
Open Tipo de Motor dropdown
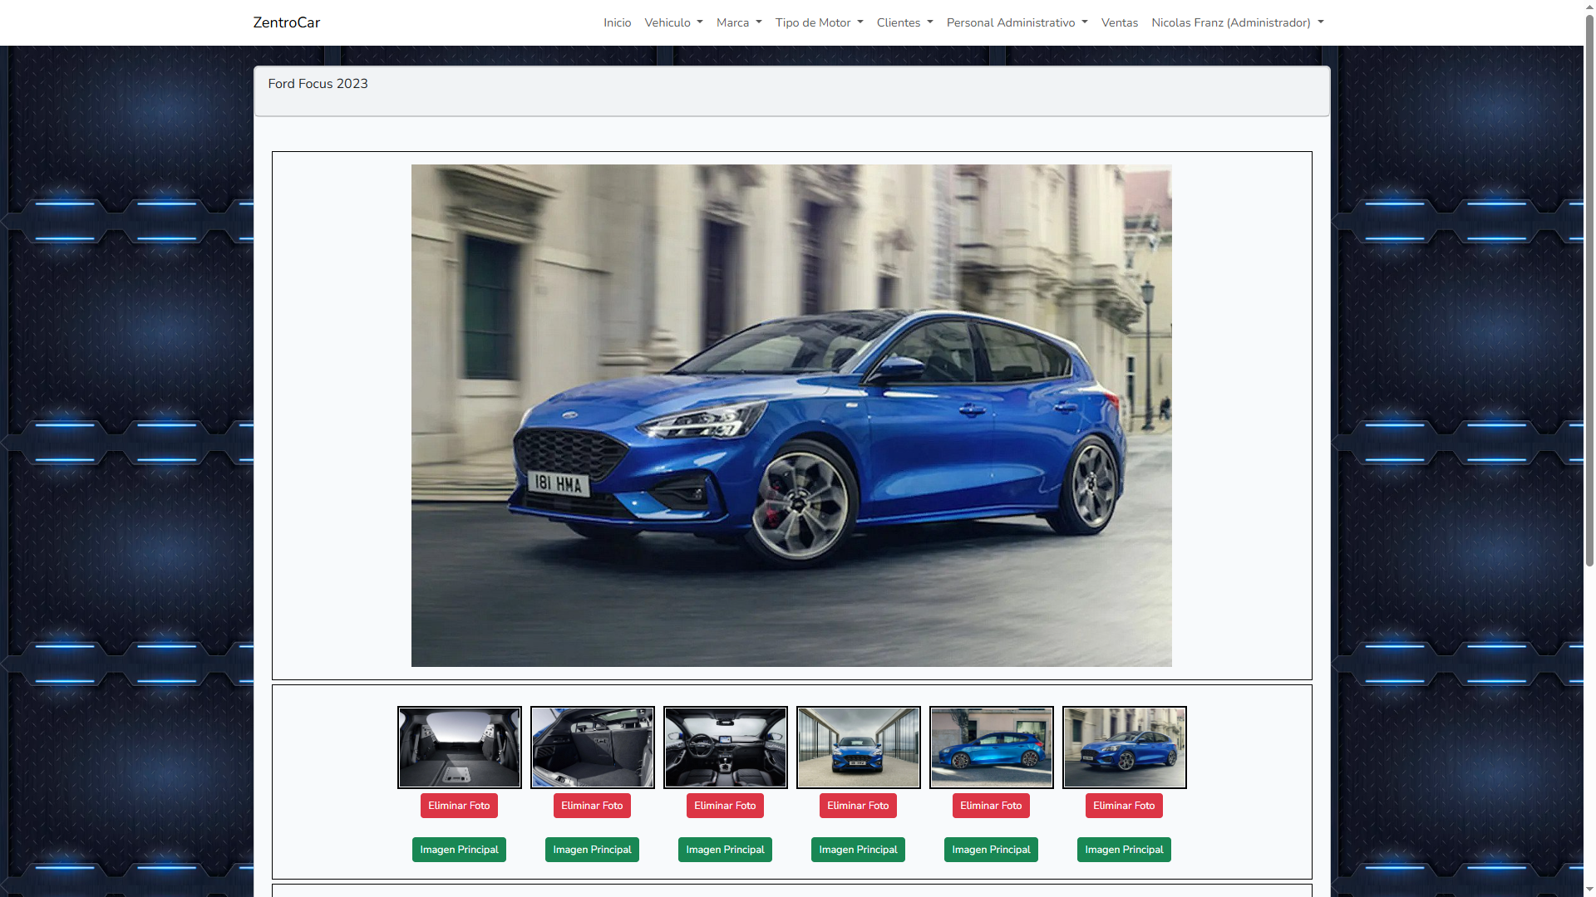819,22
